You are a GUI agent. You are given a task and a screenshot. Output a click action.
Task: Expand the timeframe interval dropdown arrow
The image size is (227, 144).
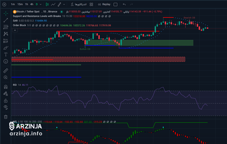tap(41, 4)
